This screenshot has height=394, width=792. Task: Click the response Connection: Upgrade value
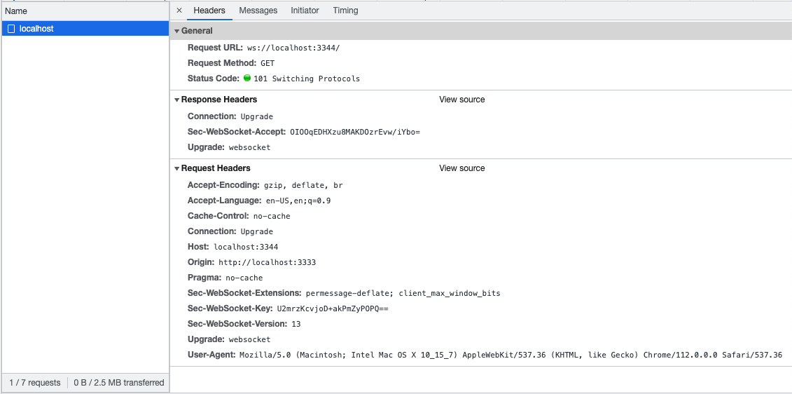pos(256,116)
